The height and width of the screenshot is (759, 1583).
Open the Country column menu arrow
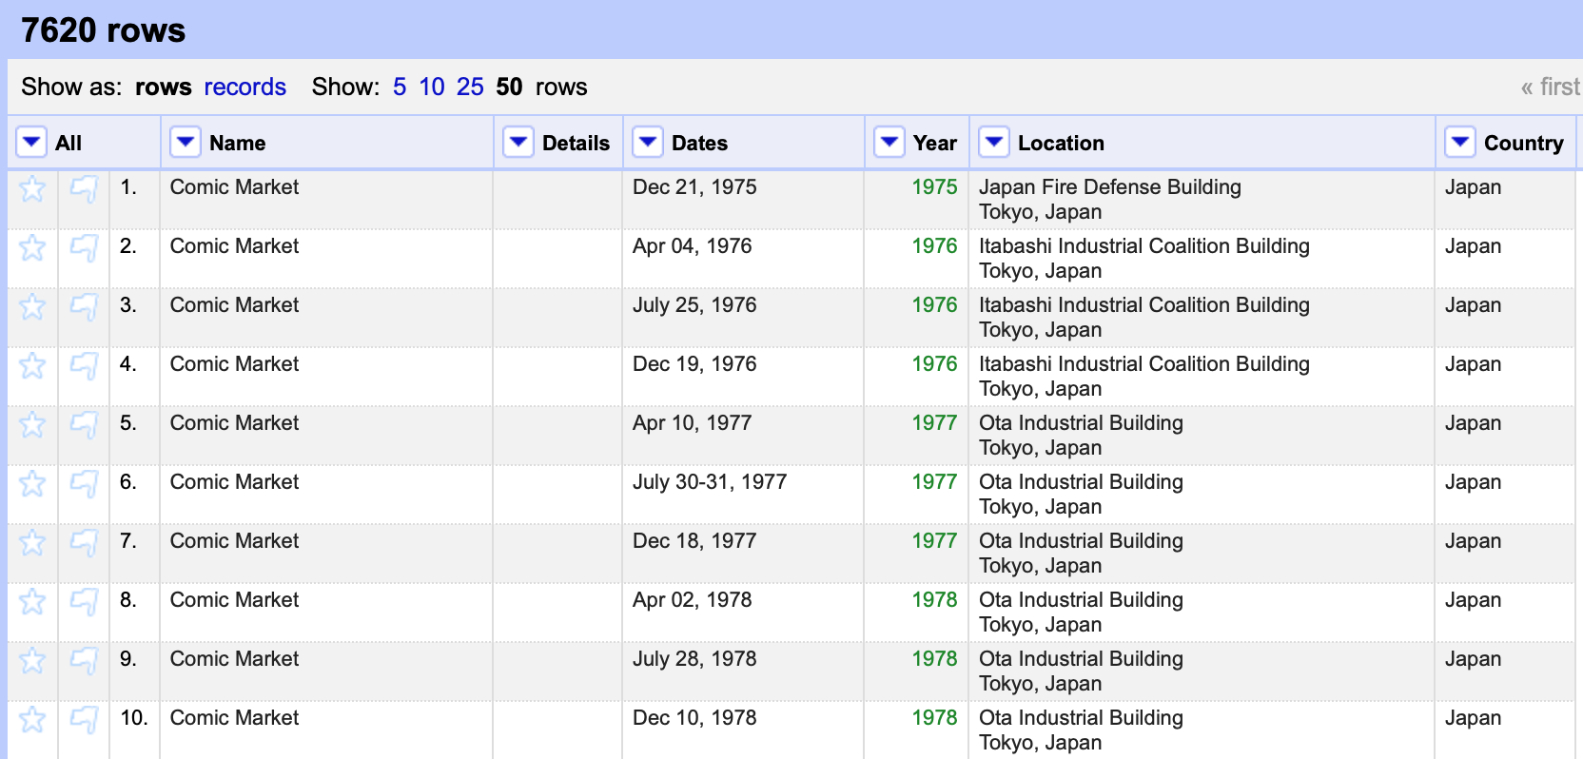pyautogui.click(x=1459, y=143)
